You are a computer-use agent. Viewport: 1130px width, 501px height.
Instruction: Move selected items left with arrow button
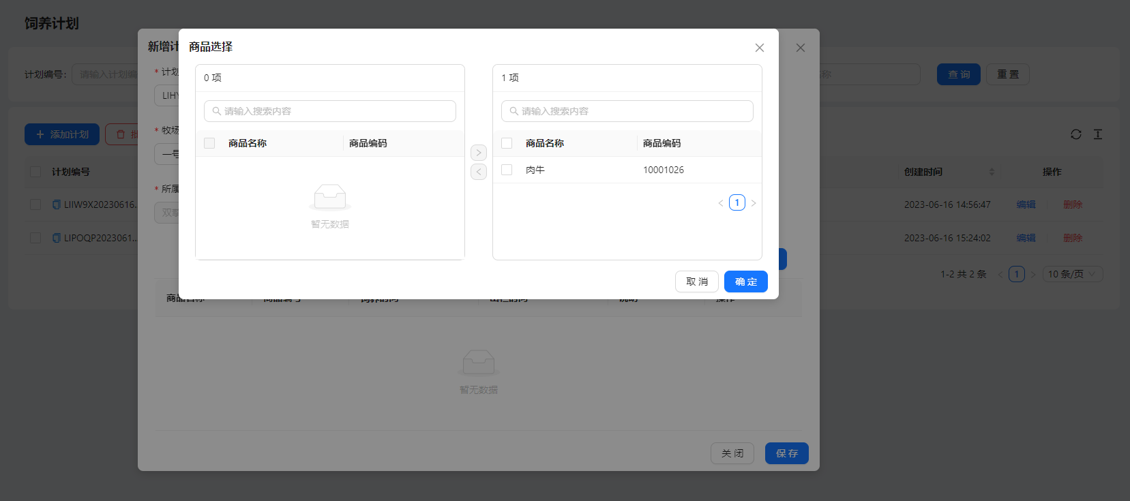coord(479,172)
